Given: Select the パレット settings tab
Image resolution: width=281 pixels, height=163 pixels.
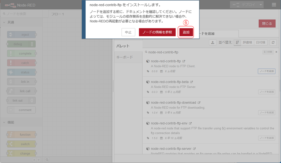Looking at the screenshot, I should 123,46.
